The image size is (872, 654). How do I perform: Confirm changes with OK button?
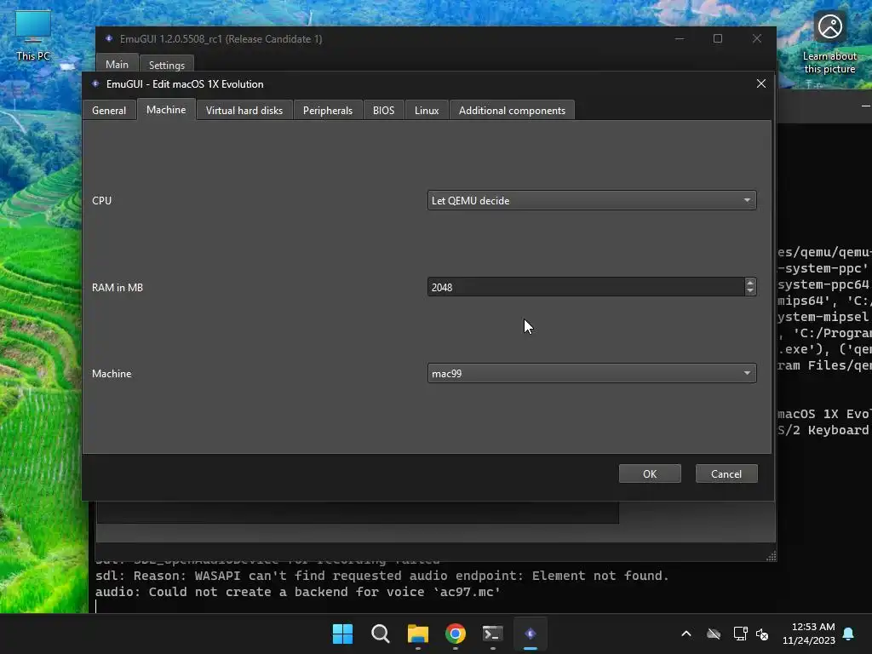tap(650, 473)
